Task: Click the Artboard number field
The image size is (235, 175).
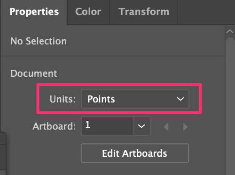Action: coord(108,126)
